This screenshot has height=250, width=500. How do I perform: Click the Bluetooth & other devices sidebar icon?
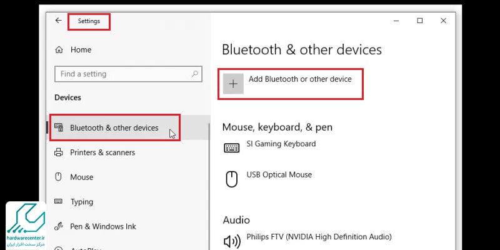coord(59,128)
